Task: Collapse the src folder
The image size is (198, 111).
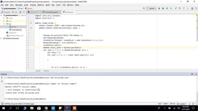Action: pos(4,24)
